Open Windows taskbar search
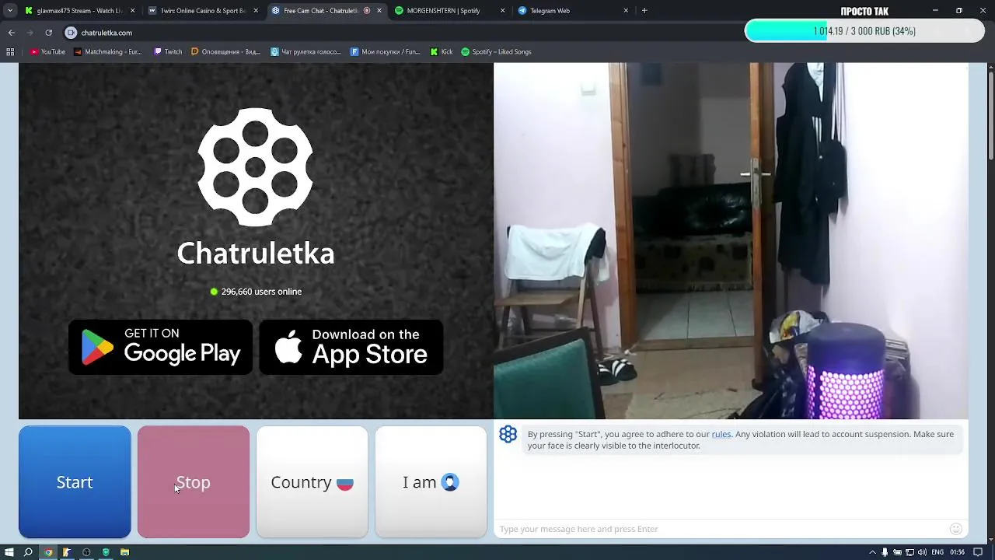 click(x=28, y=552)
